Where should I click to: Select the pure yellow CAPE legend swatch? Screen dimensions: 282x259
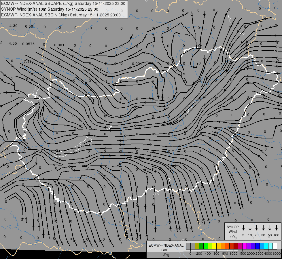[x=214, y=246]
